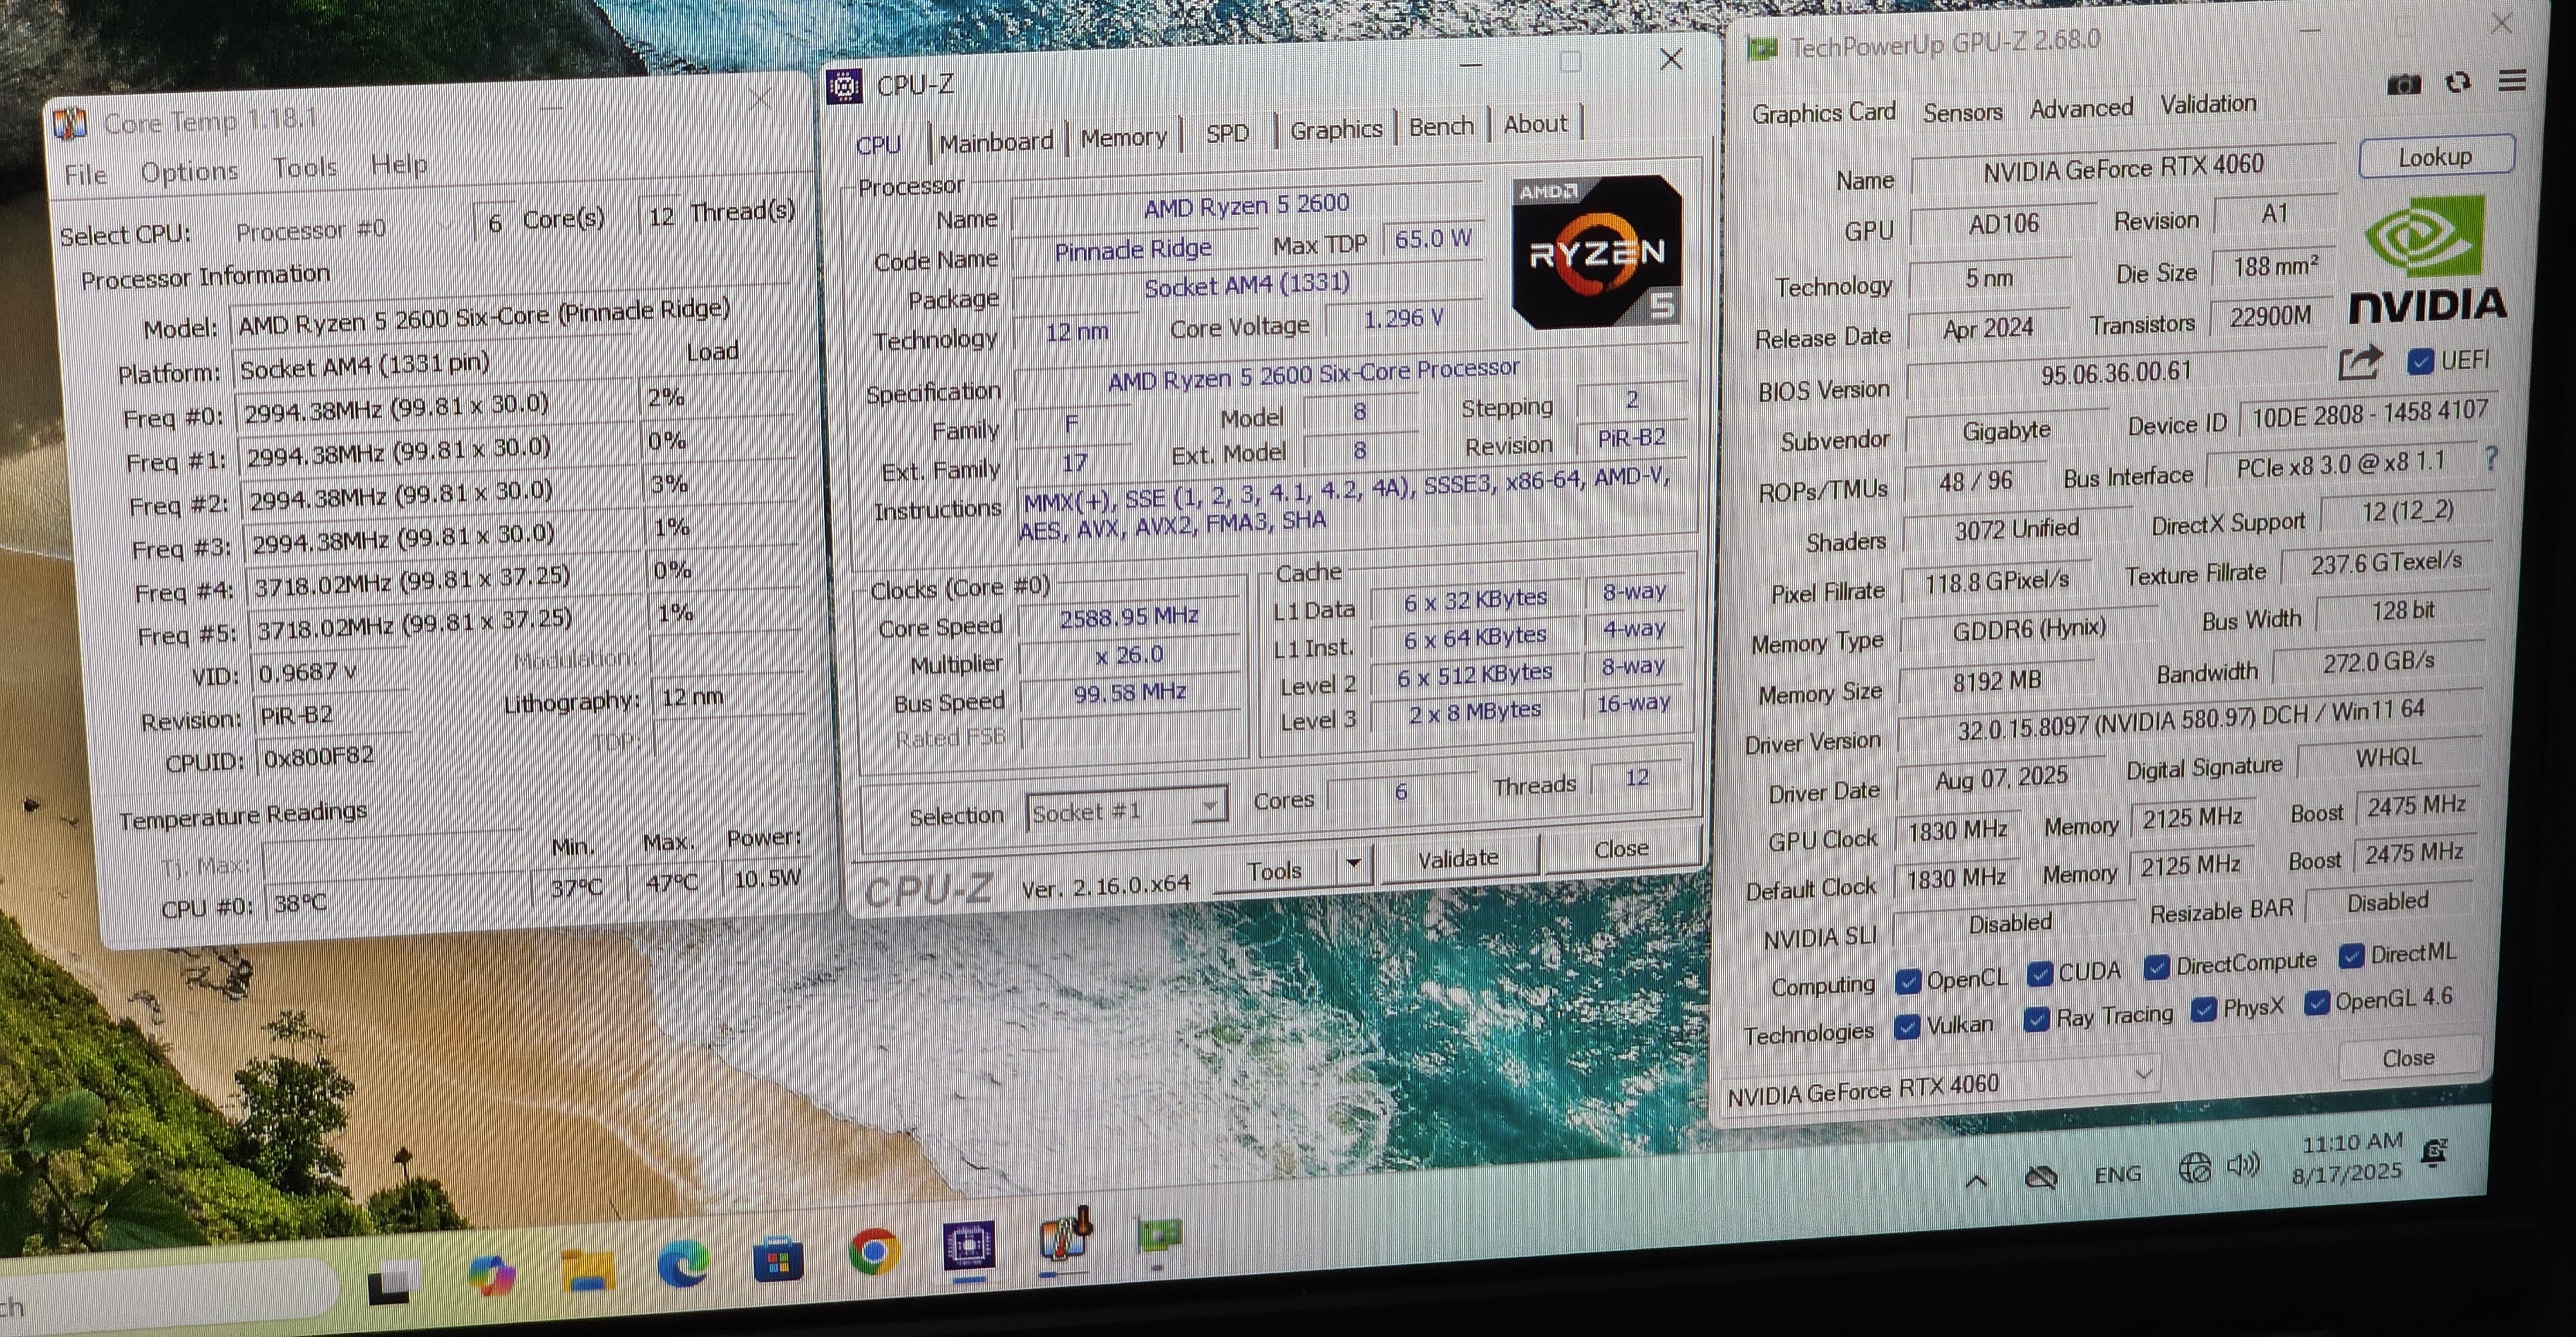
Task: Open Advanced tab in GPU-Z
Action: (x=2081, y=108)
